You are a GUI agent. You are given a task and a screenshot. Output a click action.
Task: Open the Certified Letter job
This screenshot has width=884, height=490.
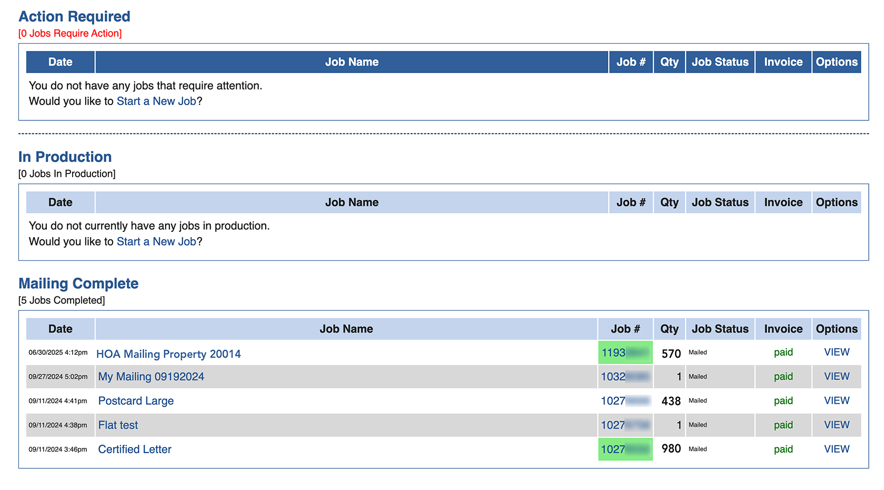click(134, 449)
